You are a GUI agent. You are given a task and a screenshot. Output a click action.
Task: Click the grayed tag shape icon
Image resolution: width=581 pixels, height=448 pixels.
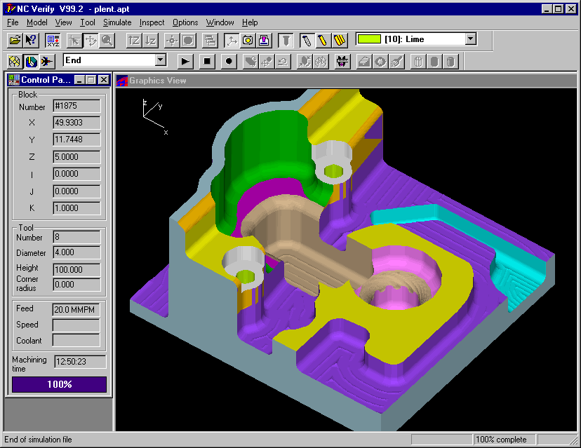coord(251,61)
